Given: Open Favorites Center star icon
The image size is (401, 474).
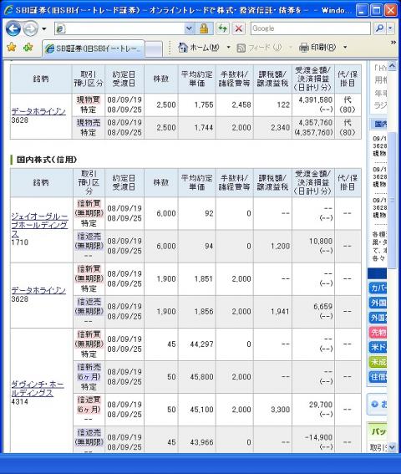Looking at the screenshot, I should pyautogui.click(x=12, y=47).
